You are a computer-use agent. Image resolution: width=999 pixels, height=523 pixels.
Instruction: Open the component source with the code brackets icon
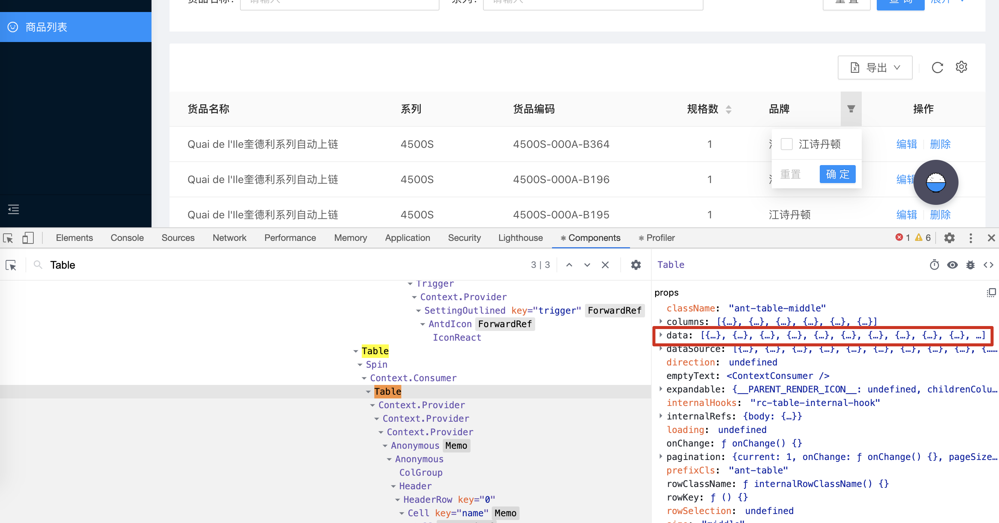[988, 265]
